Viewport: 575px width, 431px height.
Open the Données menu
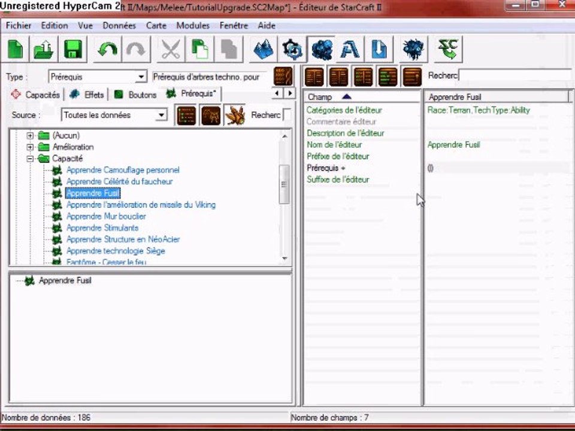[x=119, y=26]
